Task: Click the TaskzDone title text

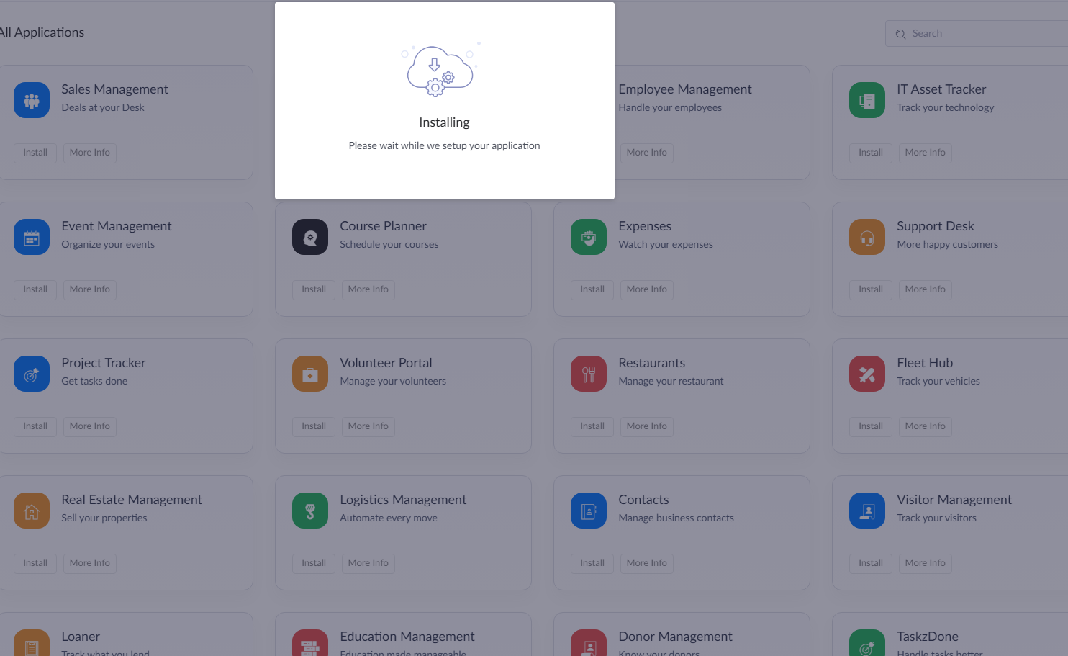Action: (928, 637)
